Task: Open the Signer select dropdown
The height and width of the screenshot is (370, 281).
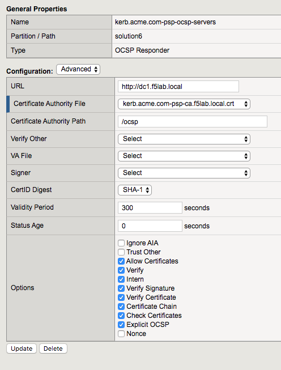Action: coord(184,173)
